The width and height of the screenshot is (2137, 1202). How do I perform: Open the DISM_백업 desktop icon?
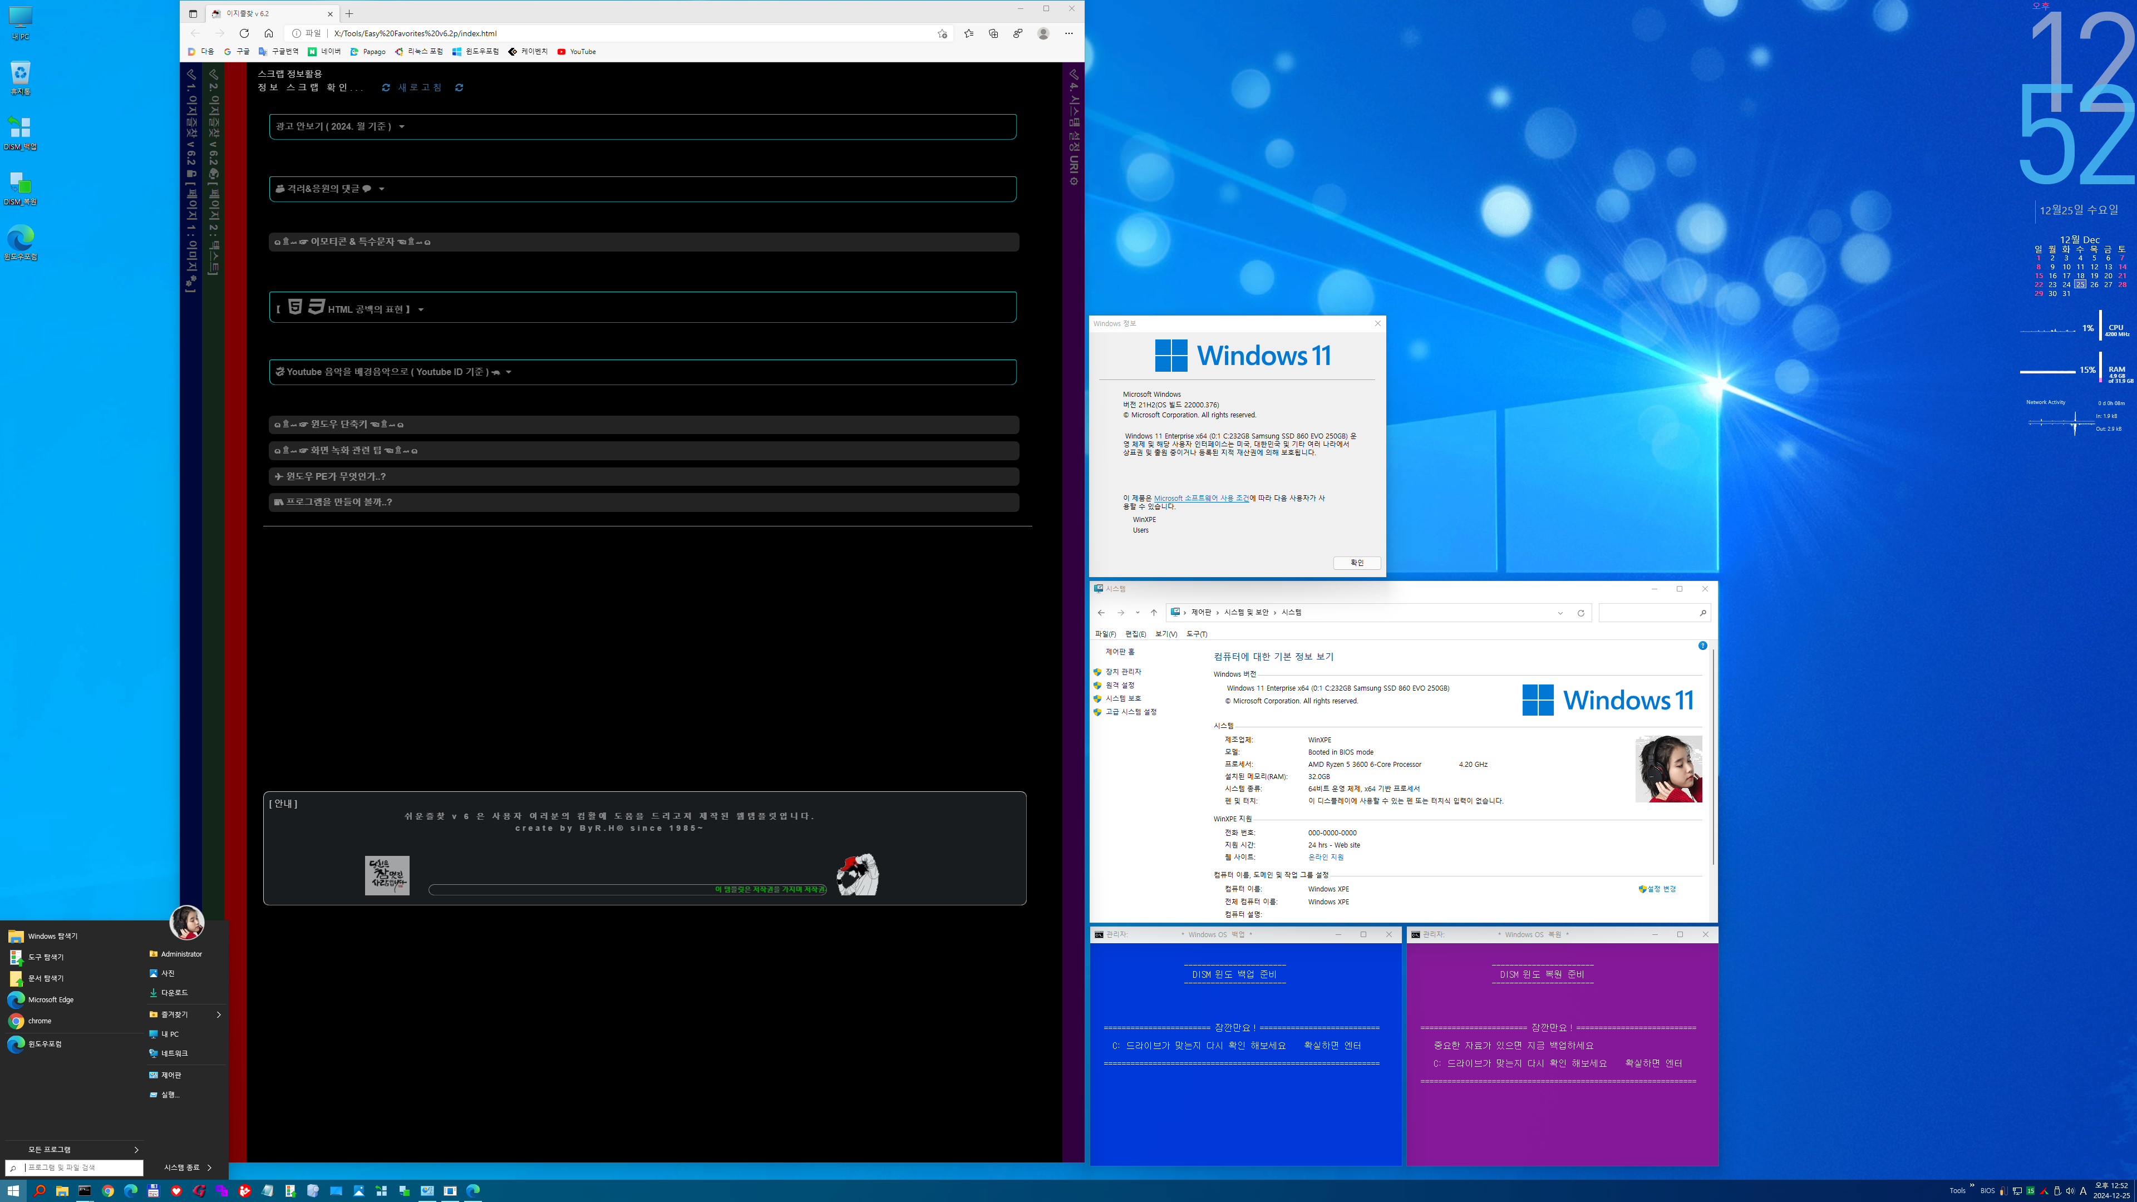coord(20,133)
